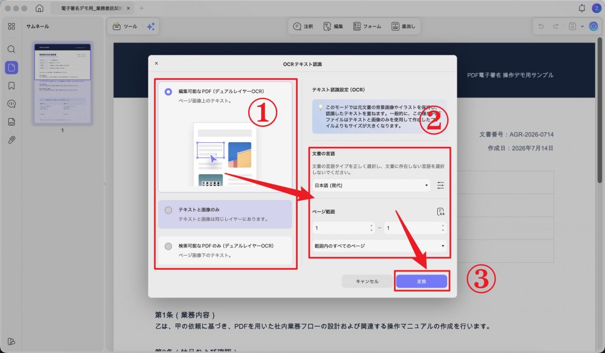Open language settings sliders icon
The width and height of the screenshot is (605, 353).
click(x=440, y=185)
